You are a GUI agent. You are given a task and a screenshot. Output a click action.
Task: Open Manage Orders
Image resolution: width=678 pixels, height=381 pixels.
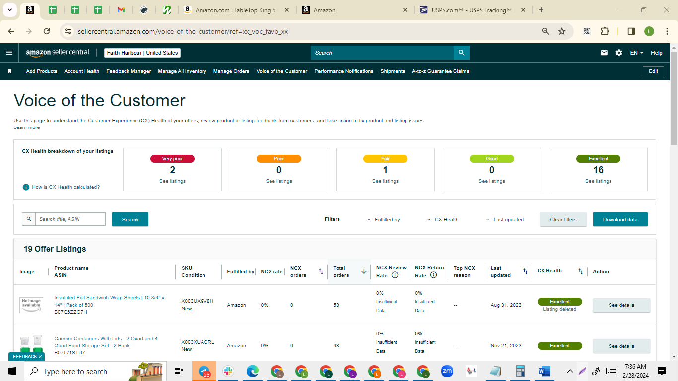click(x=231, y=71)
